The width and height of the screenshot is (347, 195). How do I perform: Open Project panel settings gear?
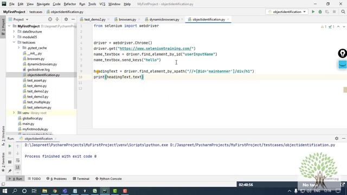pyautogui.click(x=66, y=19)
